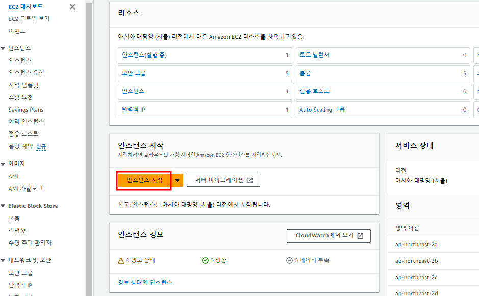
Task: Open 스팟 요청 in sidebar
Action: tap(20, 97)
